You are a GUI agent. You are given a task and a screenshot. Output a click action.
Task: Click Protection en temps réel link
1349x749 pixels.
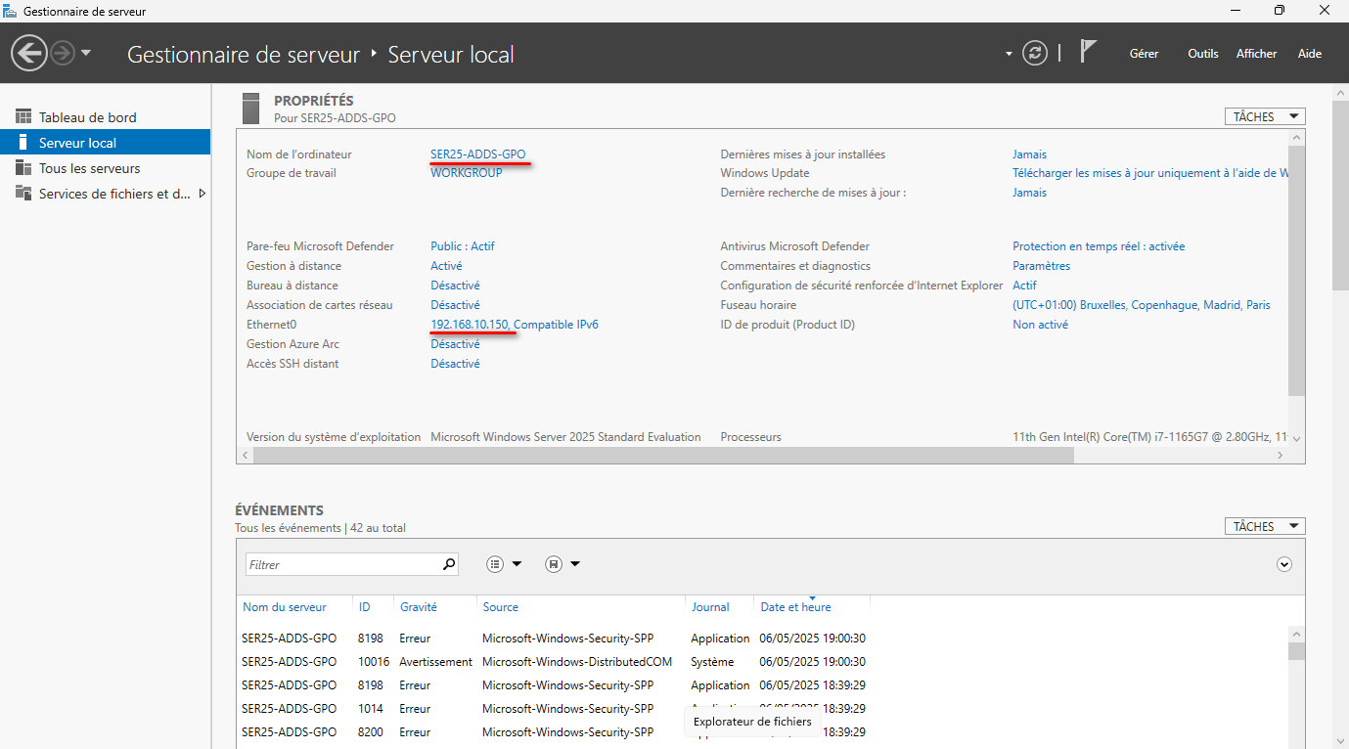[x=1099, y=246]
